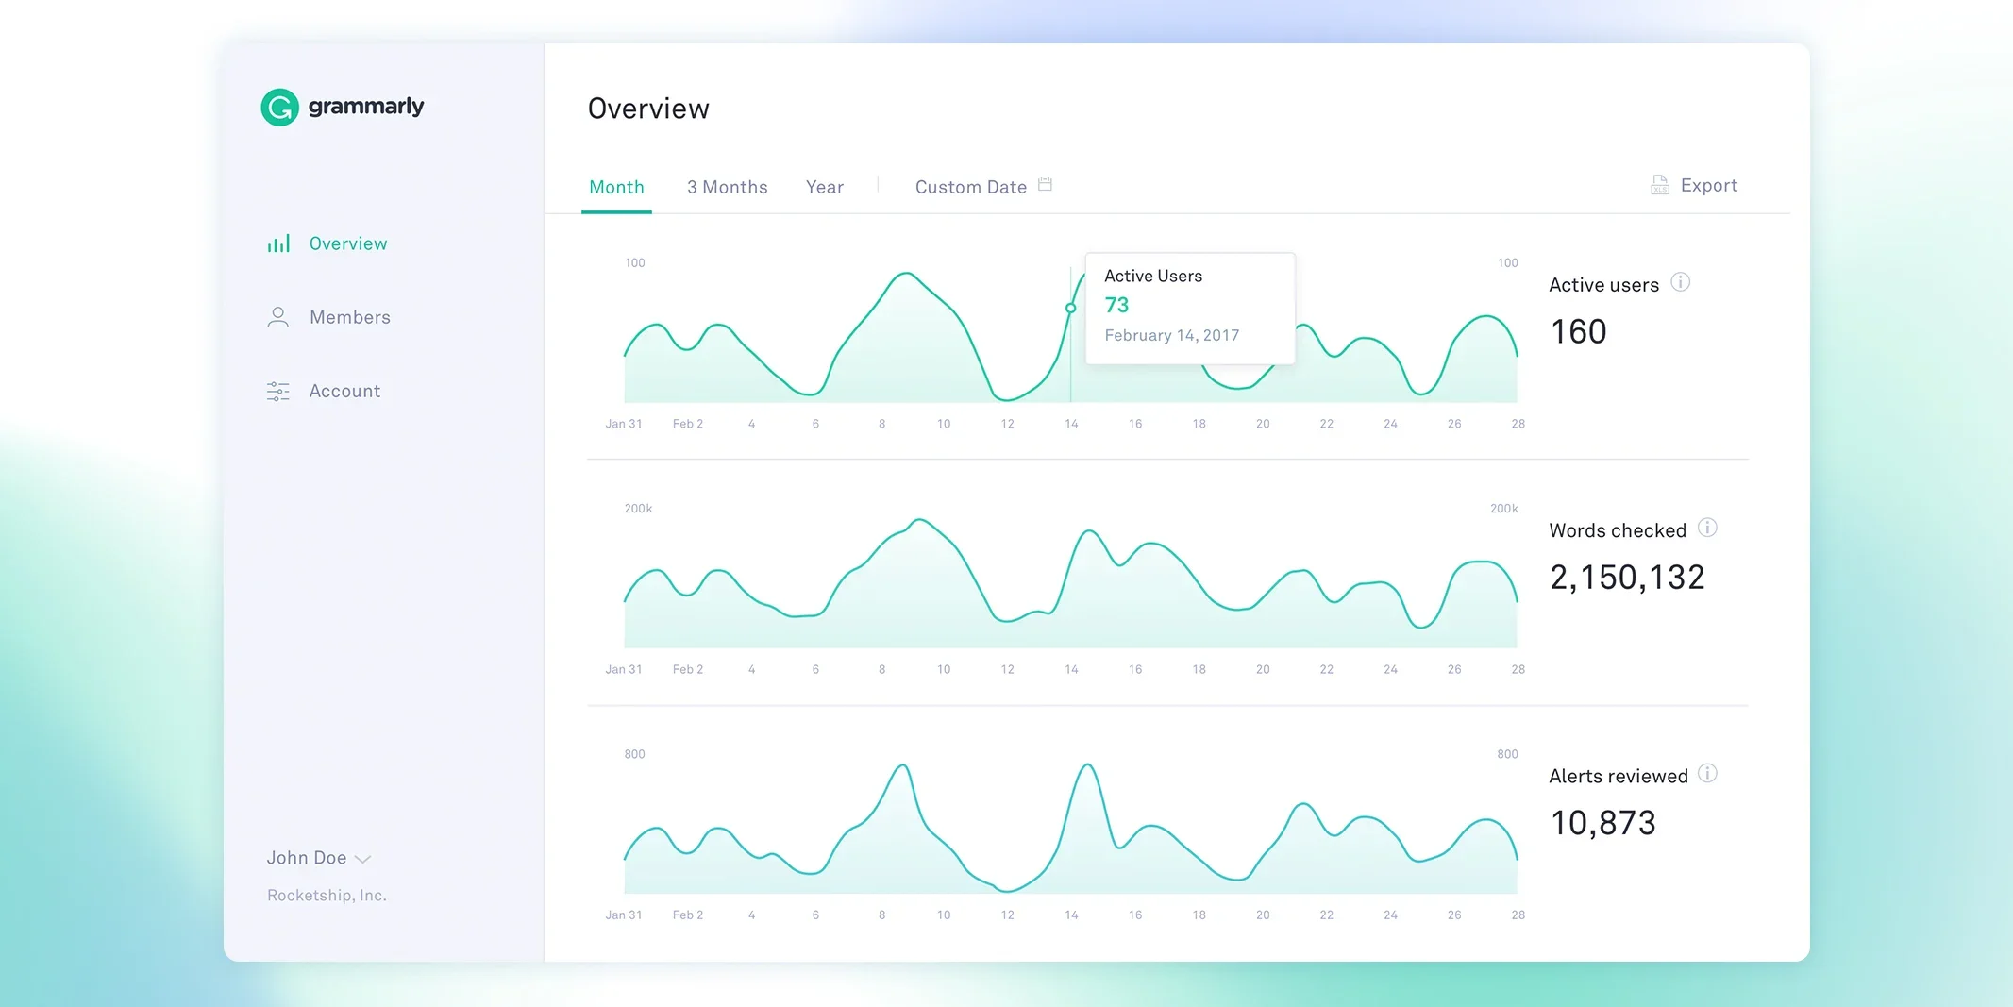
Task: Click the Export button
Action: click(1694, 185)
